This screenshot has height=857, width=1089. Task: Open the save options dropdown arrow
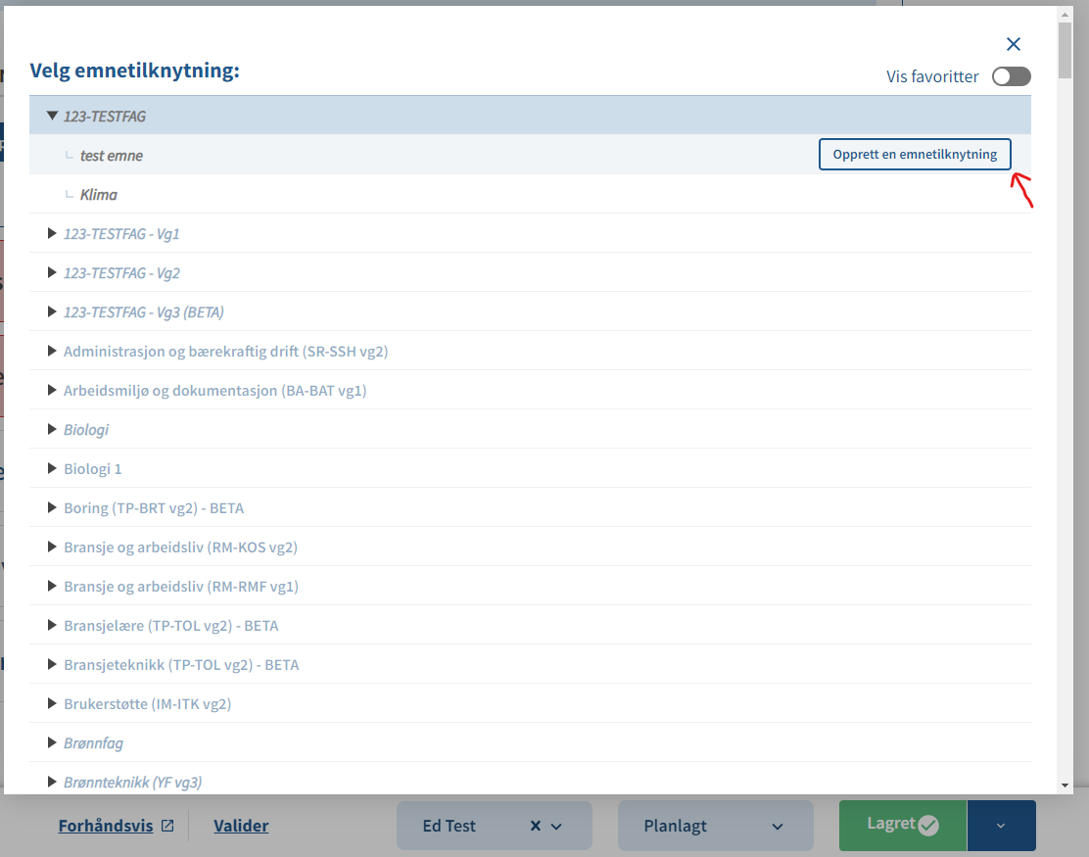(x=1001, y=826)
